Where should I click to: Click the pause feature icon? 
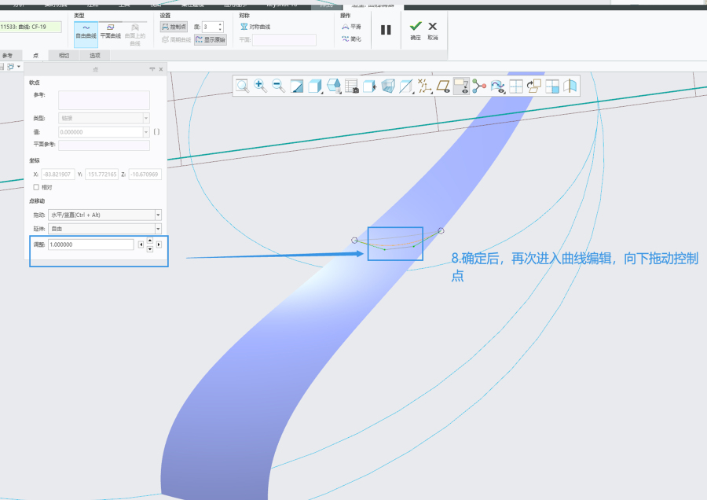click(x=386, y=30)
